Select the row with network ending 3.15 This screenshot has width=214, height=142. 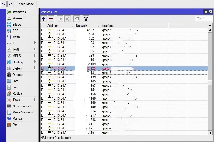[x=124, y=133]
